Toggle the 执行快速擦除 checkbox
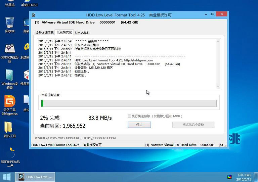 click(x=129, y=116)
